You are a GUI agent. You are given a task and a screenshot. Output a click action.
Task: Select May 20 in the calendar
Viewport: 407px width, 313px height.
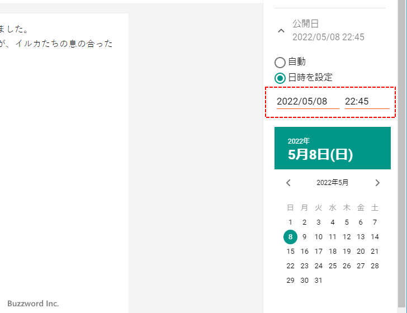[x=361, y=251]
